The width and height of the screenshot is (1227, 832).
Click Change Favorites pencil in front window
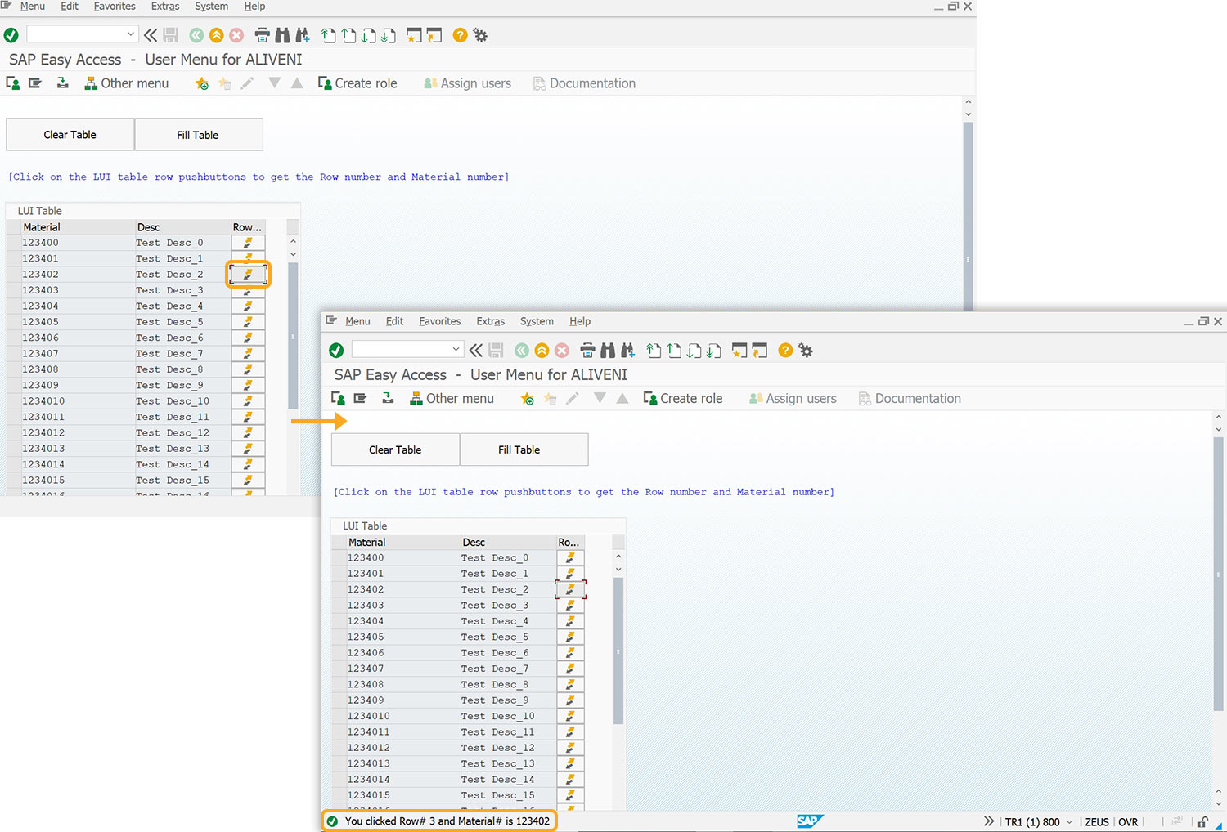[x=573, y=398]
